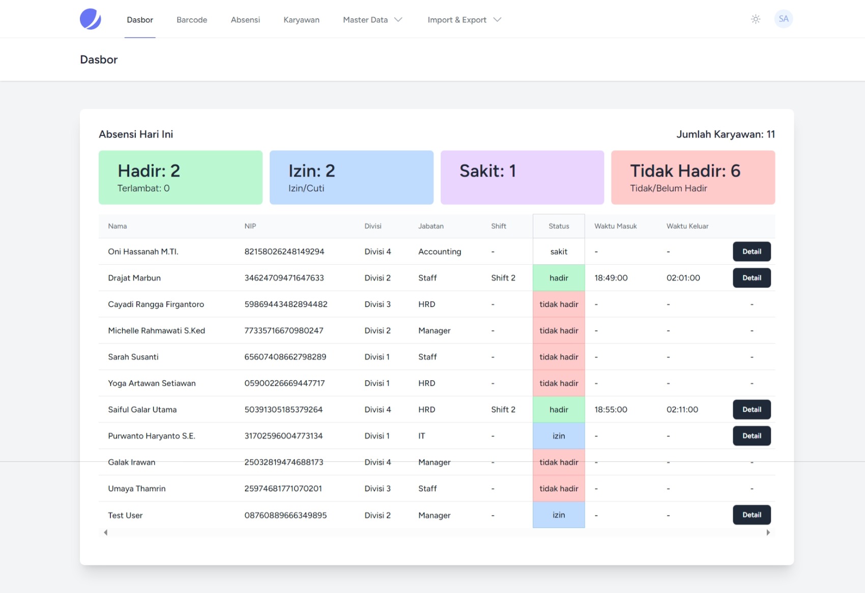Show Detail for Saiful Galar Utama
Screen dimensions: 865x593
pos(751,409)
